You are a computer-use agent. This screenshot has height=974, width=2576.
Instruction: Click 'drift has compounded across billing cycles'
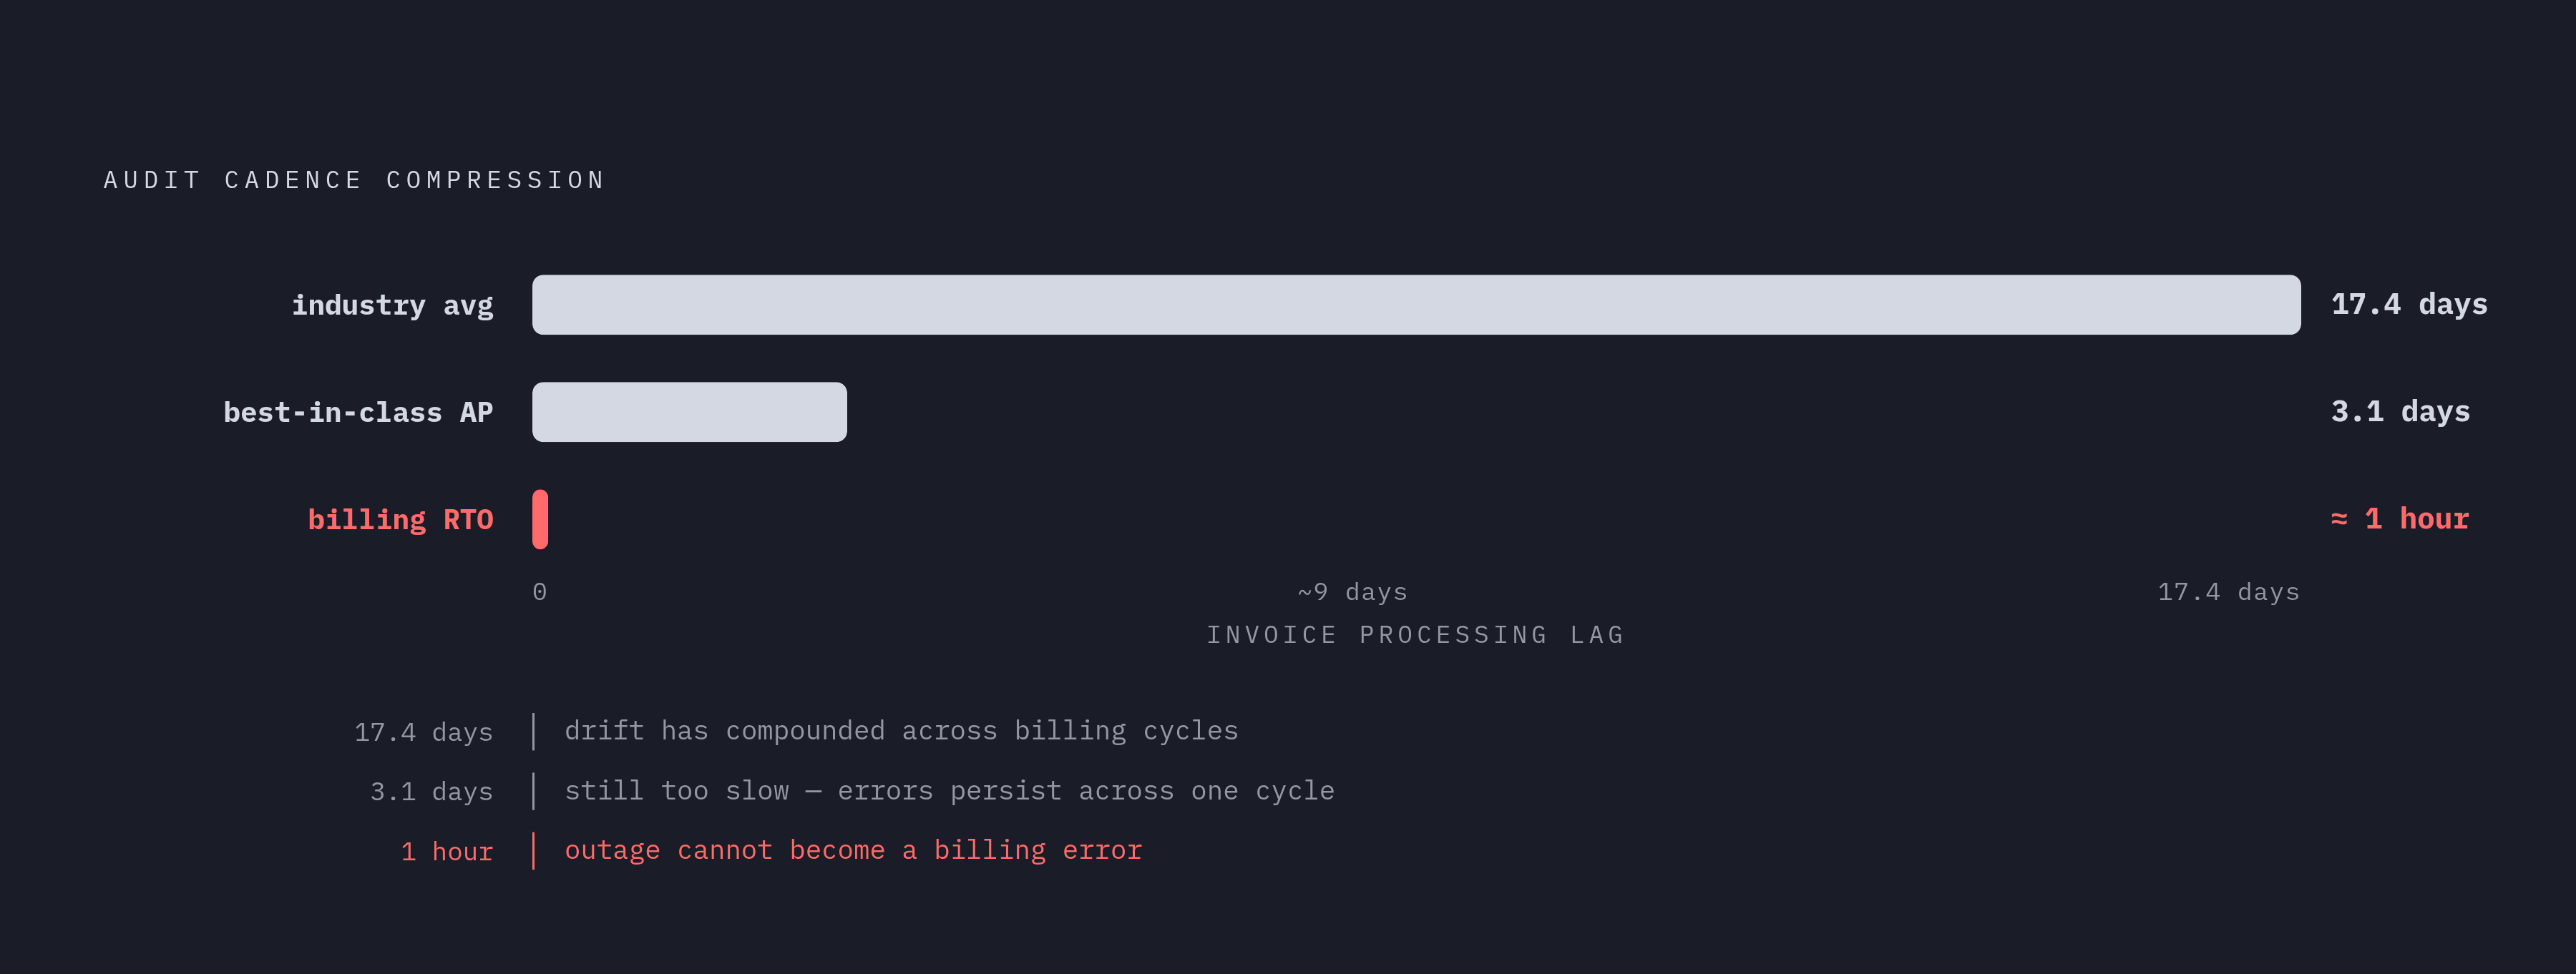coord(901,732)
